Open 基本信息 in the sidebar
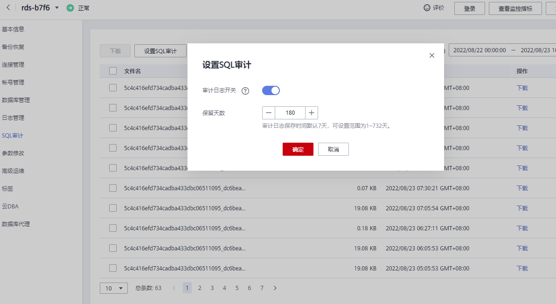 pos(13,29)
